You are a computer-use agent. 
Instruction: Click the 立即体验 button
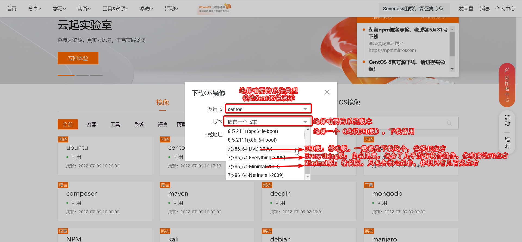78,58
